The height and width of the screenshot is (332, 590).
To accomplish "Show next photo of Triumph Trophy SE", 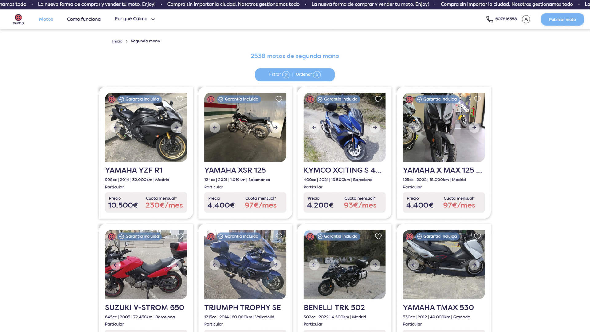I will pos(276,265).
